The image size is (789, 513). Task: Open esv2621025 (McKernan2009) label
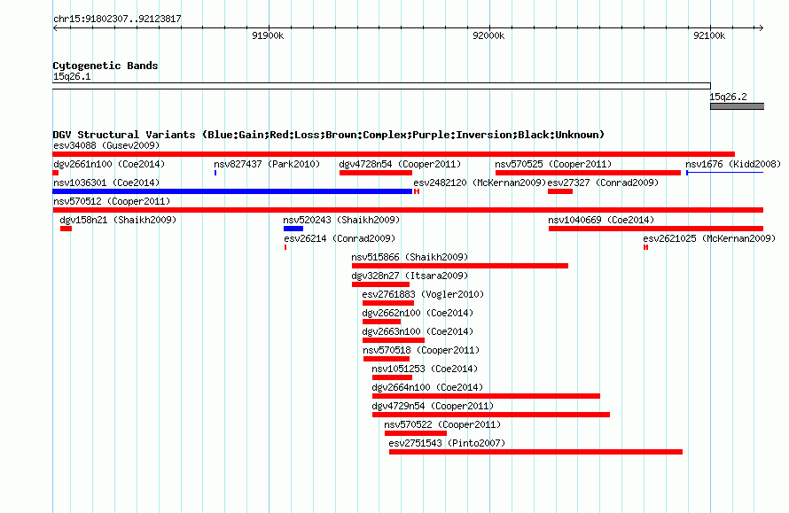pos(709,238)
